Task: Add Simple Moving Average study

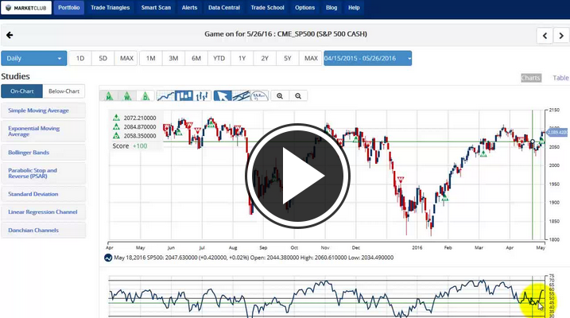Action: coord(43,111)
